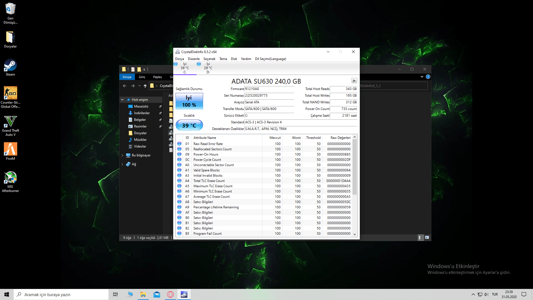
Task: Open the Tema menu
Action: point(223,59)
